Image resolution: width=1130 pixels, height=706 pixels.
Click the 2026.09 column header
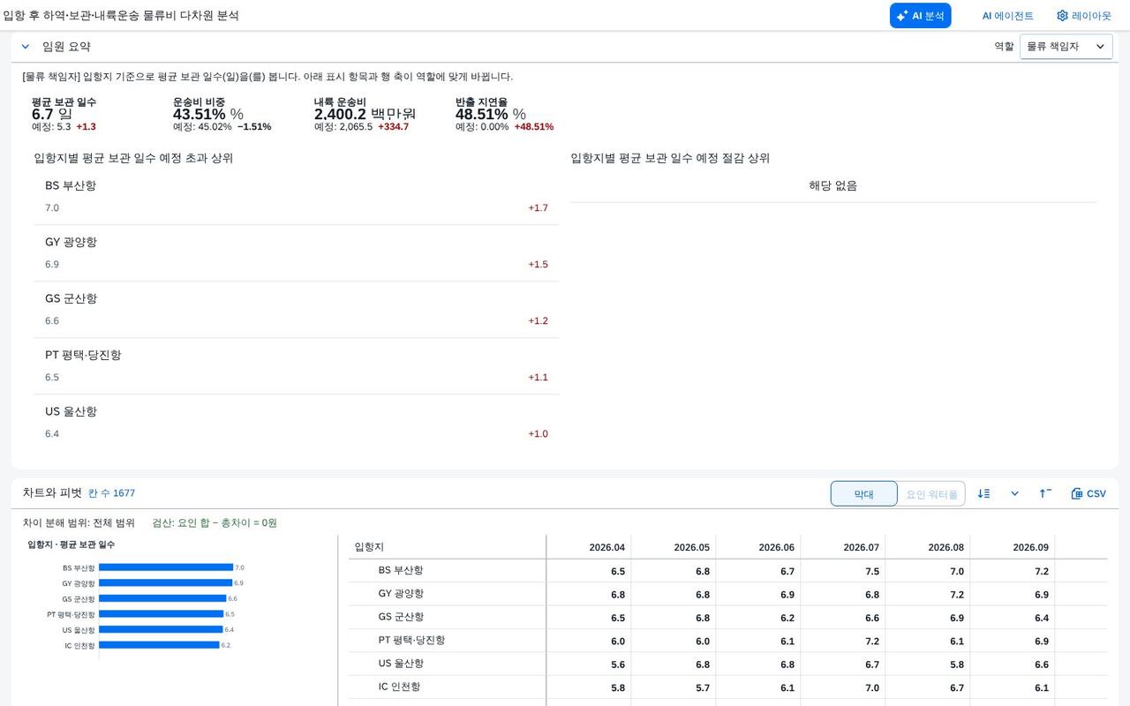tap(1013, 547)
